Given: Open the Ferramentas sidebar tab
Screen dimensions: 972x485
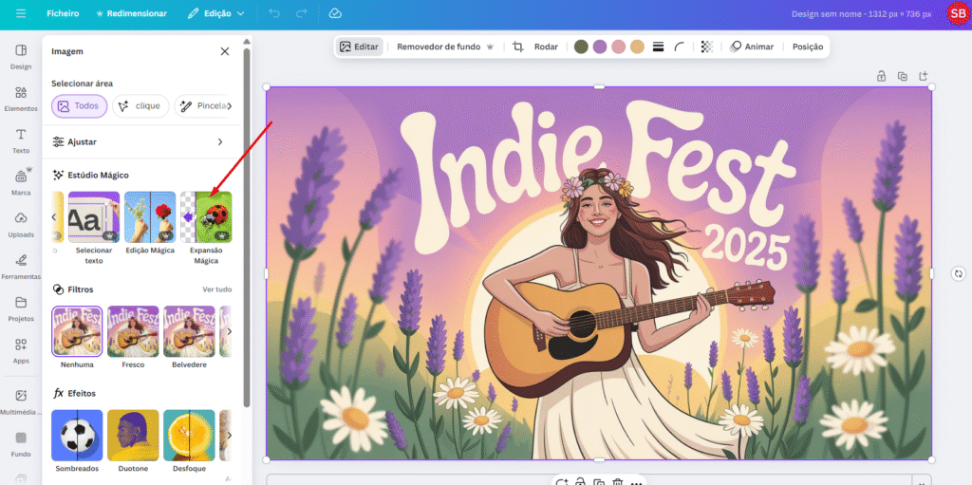Looking at the screenshot, I should point(21,267).
